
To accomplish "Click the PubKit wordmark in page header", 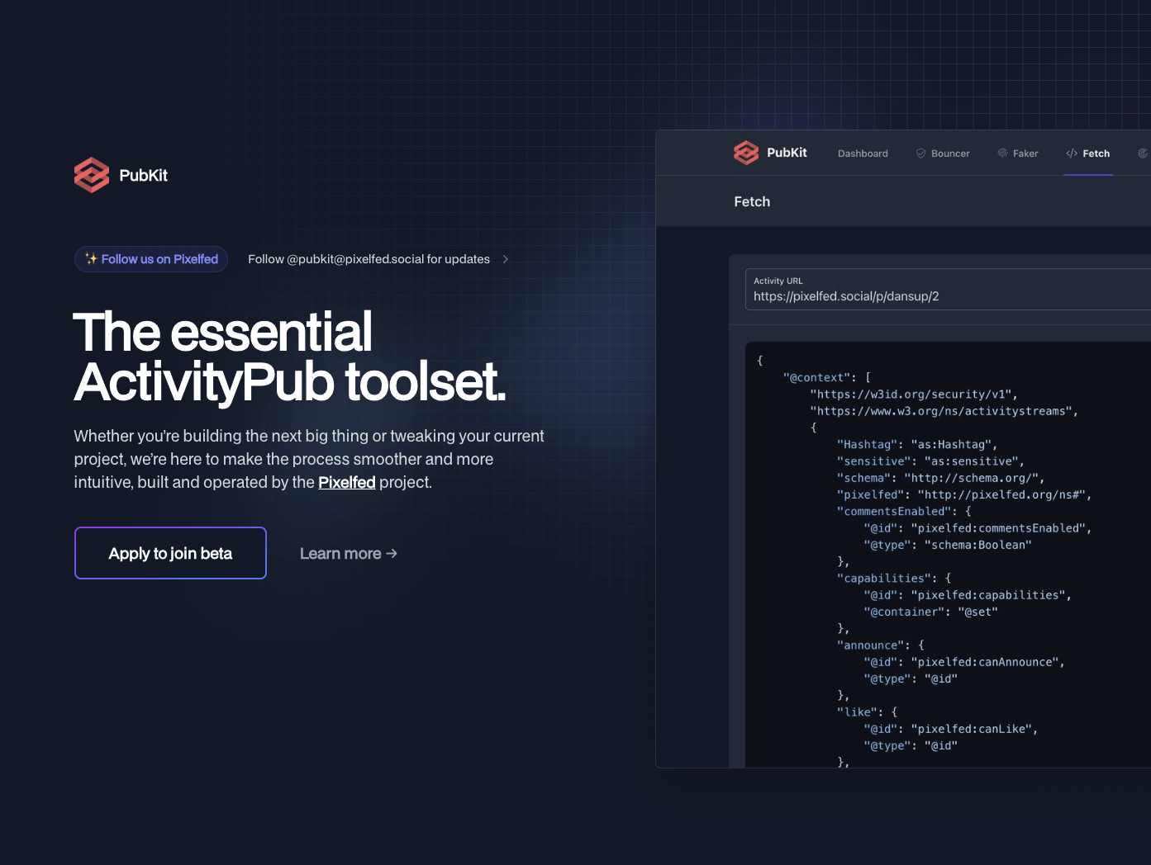I will pyautogui.click(x=144, y=175).
